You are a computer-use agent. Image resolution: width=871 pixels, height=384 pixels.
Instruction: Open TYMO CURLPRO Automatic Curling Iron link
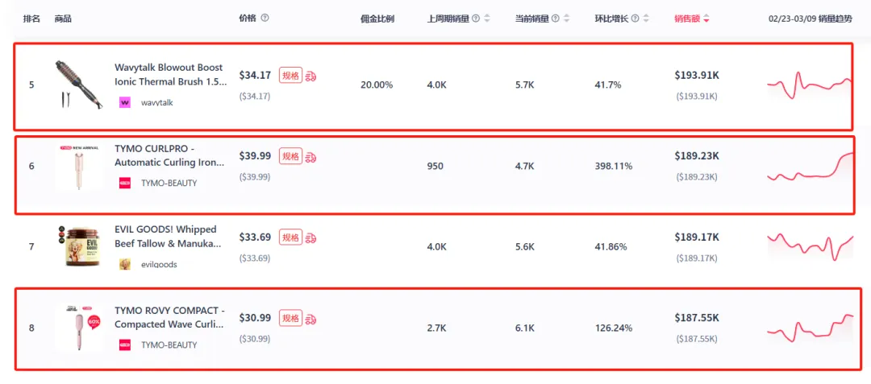pyautogui.click(x=170, y=155)
